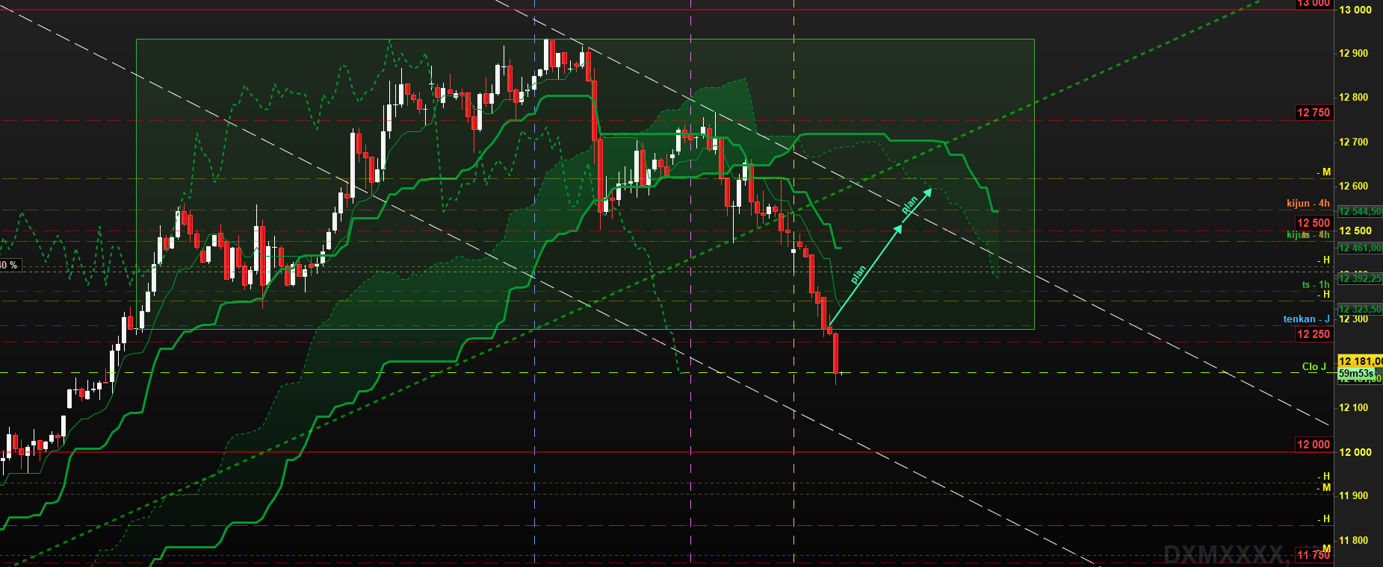Select the orange vertical dashed line
This screenshot has width=1383, height=567.
click(x=793, y=283)
